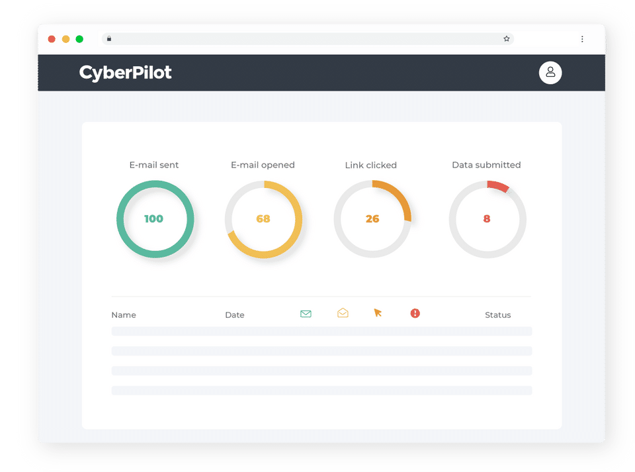The width and height of the screenshot is (635, 472).
Task: Open the user profile avatar icon
Action: tap(550, 73)
